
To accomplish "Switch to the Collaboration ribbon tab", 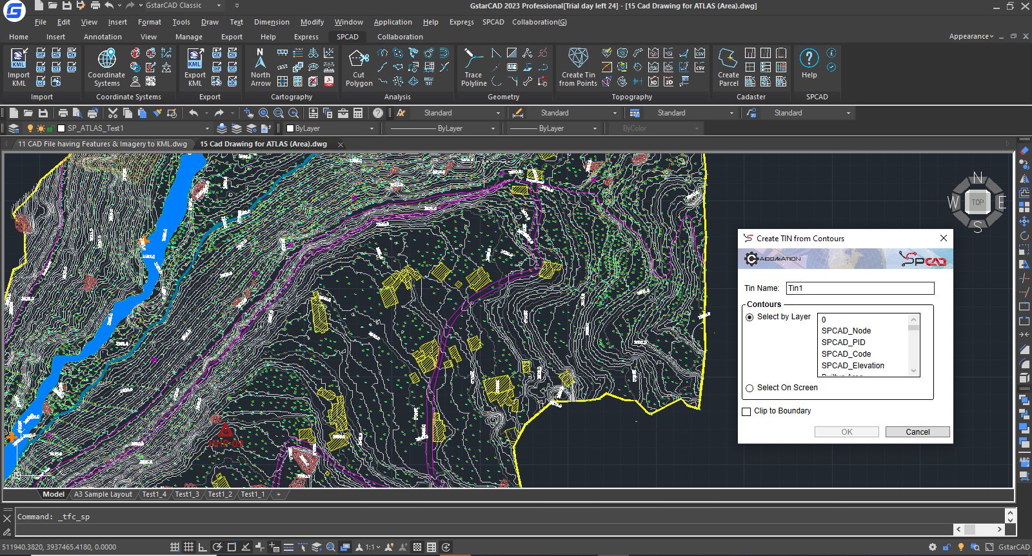I will [x=400, y=37].
